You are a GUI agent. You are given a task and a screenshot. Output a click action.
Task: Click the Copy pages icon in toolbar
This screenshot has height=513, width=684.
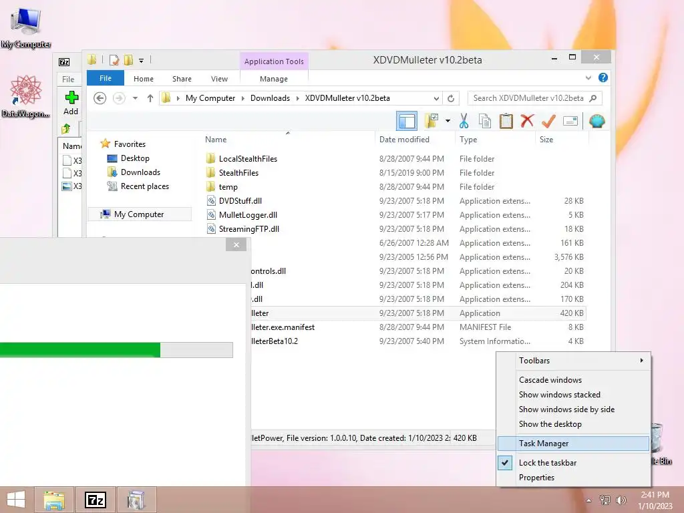(x=485, y=121)
